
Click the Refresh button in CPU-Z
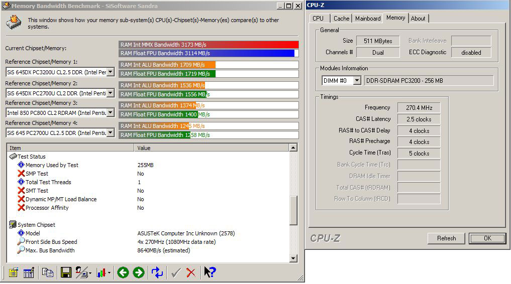pos(446,238)
